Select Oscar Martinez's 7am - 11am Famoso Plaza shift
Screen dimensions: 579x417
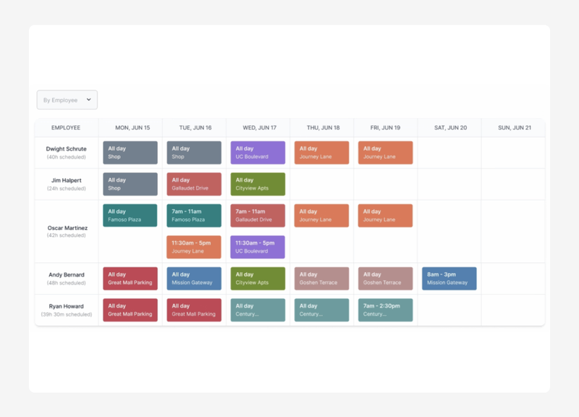[193, 215]
